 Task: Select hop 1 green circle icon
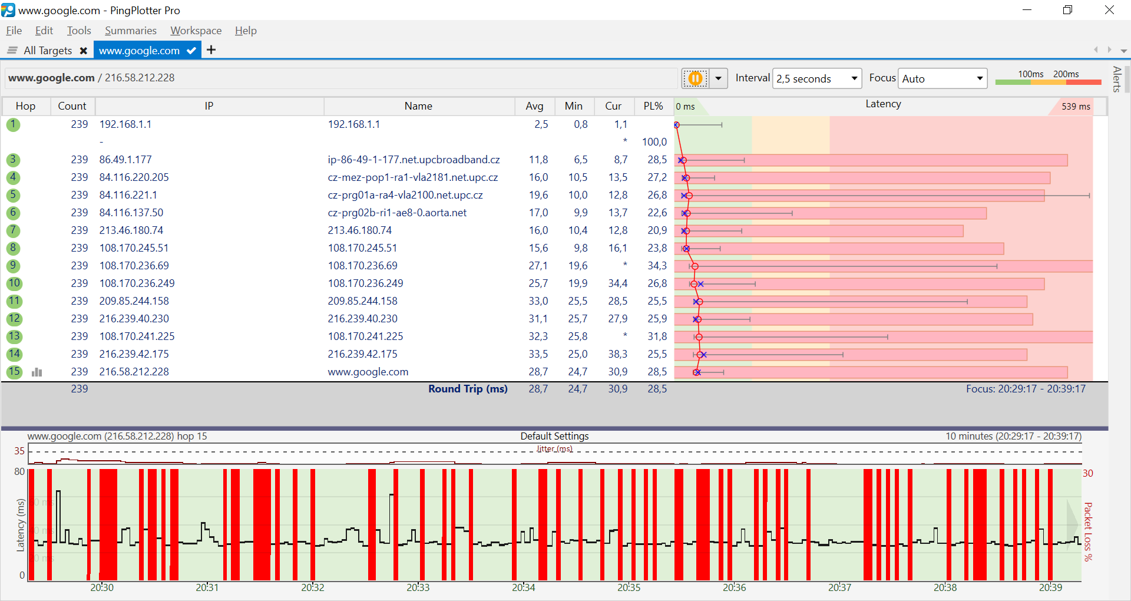(x=14, y=124)
